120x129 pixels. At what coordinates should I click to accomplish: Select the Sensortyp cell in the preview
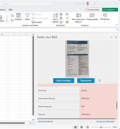(58, 91)
